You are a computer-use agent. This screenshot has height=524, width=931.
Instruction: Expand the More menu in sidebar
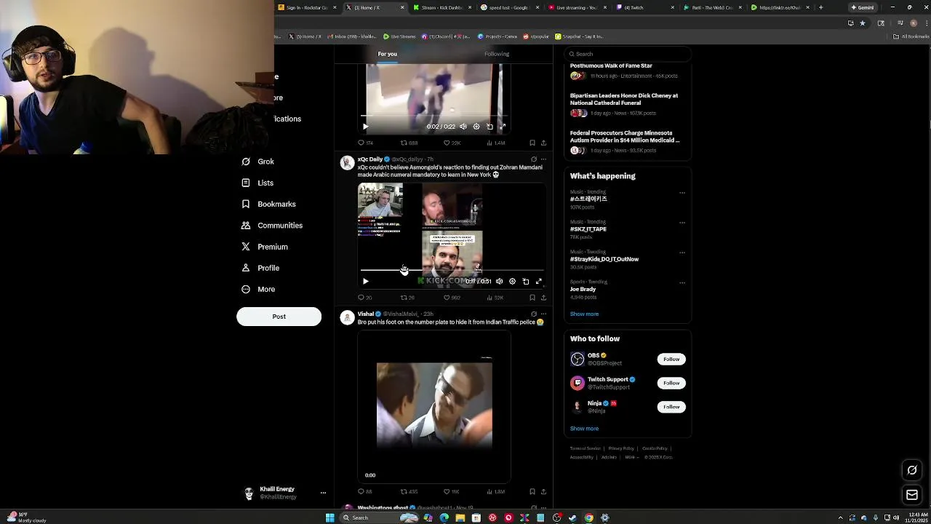[x=257, y=289]
